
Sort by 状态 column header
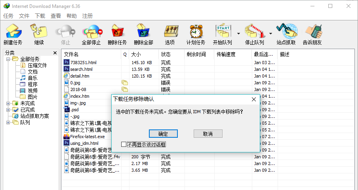171,54
